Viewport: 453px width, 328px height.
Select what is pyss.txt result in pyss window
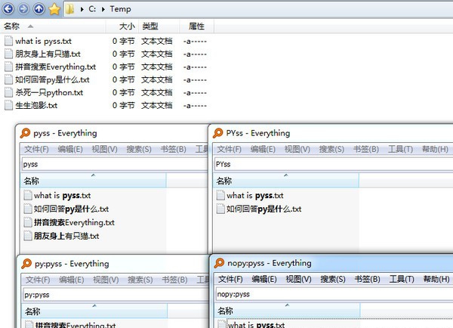(62, 196)
